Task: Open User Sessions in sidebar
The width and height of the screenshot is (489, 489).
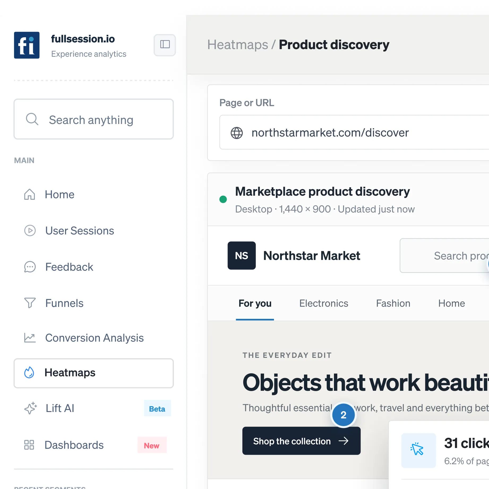Action: [x=93, y=230]
